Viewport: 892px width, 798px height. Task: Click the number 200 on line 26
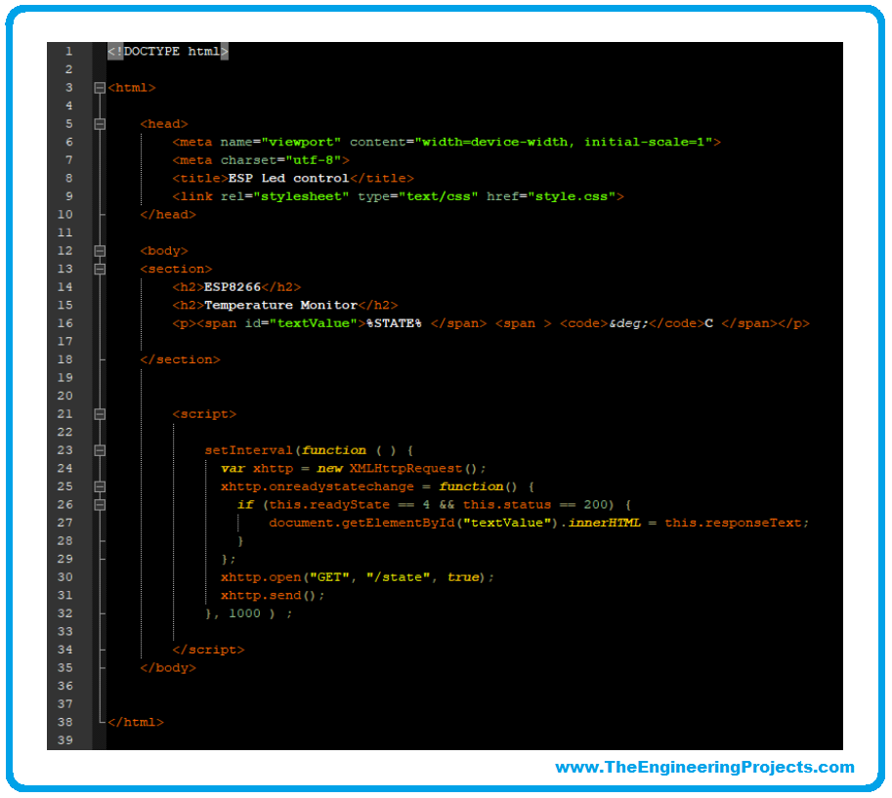point(596,505)
